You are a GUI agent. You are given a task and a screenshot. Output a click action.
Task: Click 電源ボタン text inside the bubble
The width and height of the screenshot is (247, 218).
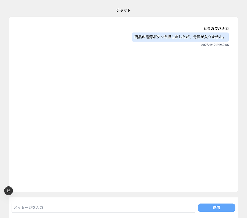[x=153, y=37]
